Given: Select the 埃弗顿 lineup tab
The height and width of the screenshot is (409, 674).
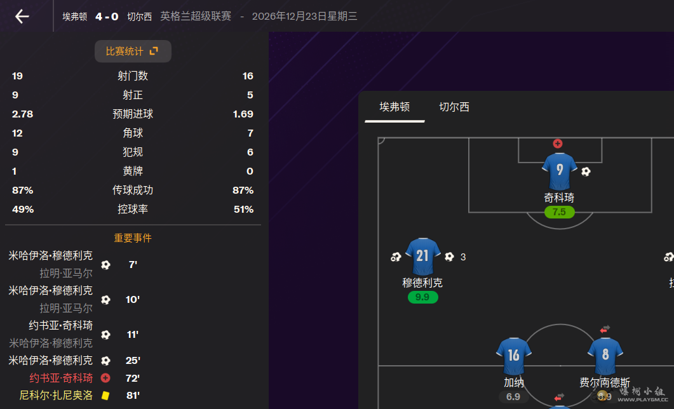Looking at the screenshot, I should click(394, 107).
